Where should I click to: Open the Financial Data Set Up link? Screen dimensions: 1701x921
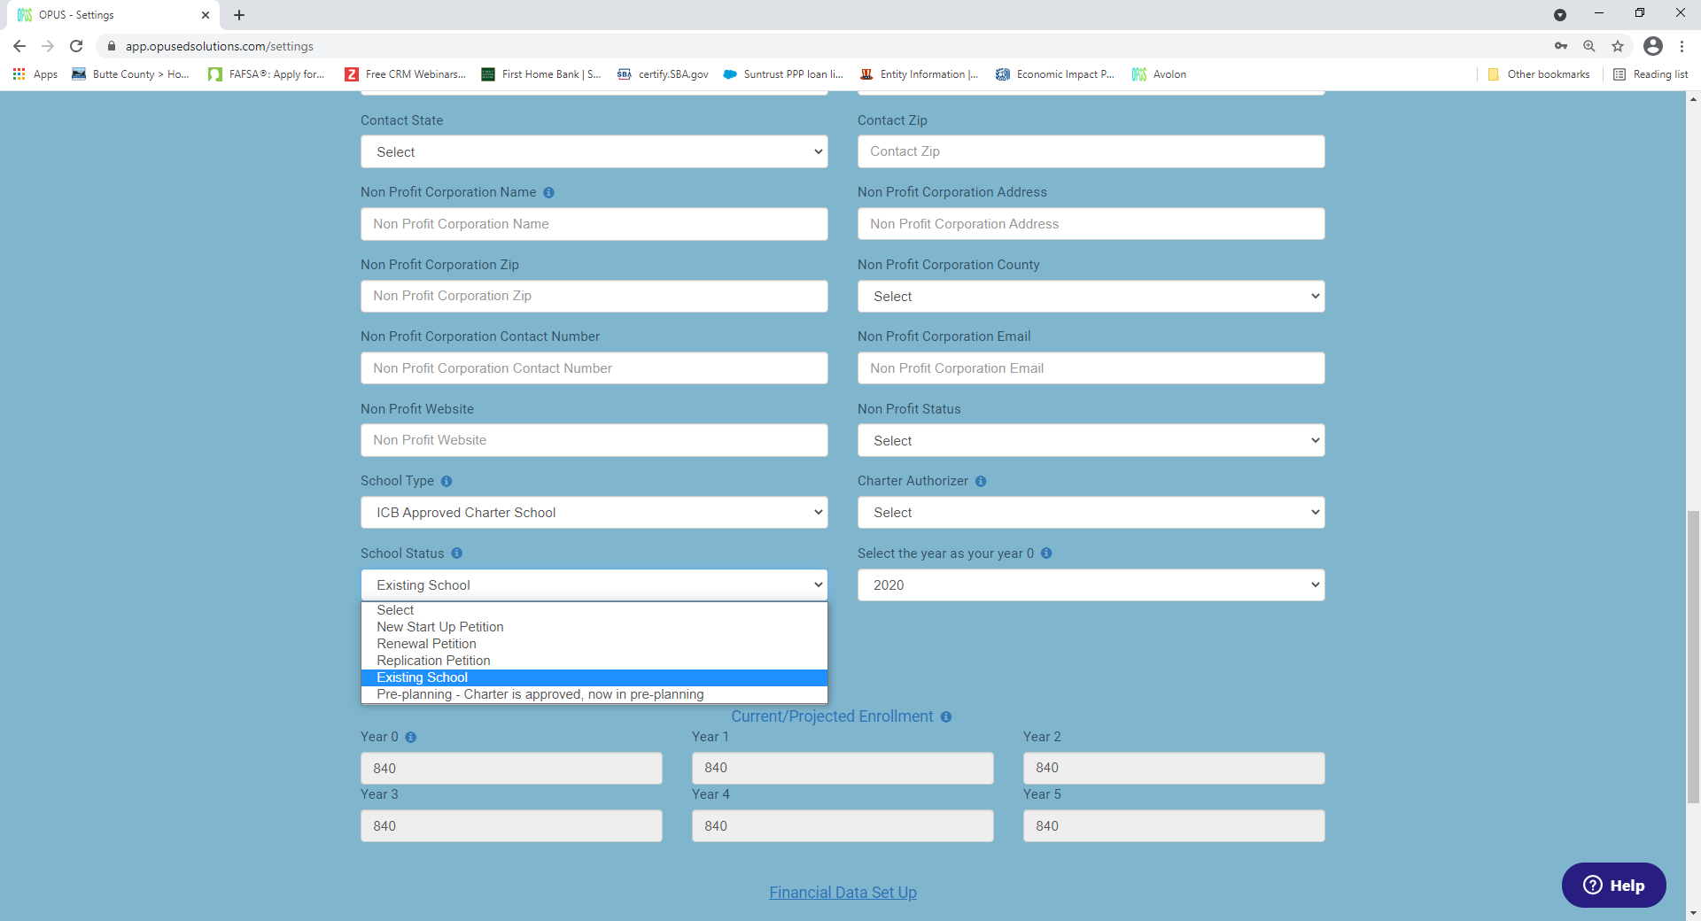[843, 893]
